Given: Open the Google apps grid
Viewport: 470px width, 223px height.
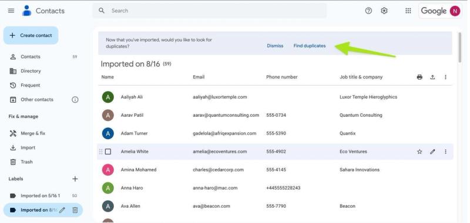Looking at the screenshot, I should click(408, 11).
